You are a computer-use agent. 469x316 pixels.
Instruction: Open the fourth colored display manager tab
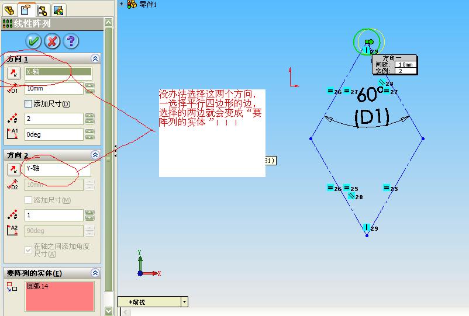pyautogui.click(x=58, y=11)
